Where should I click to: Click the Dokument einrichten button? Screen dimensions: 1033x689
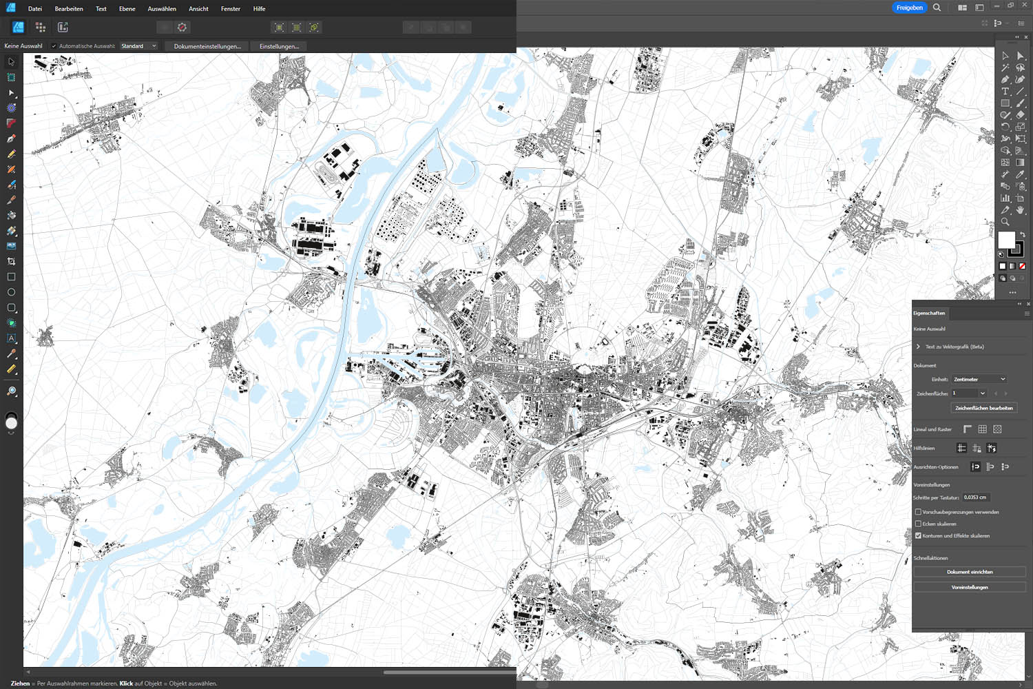pyautogui.click(x=970, y=572)
